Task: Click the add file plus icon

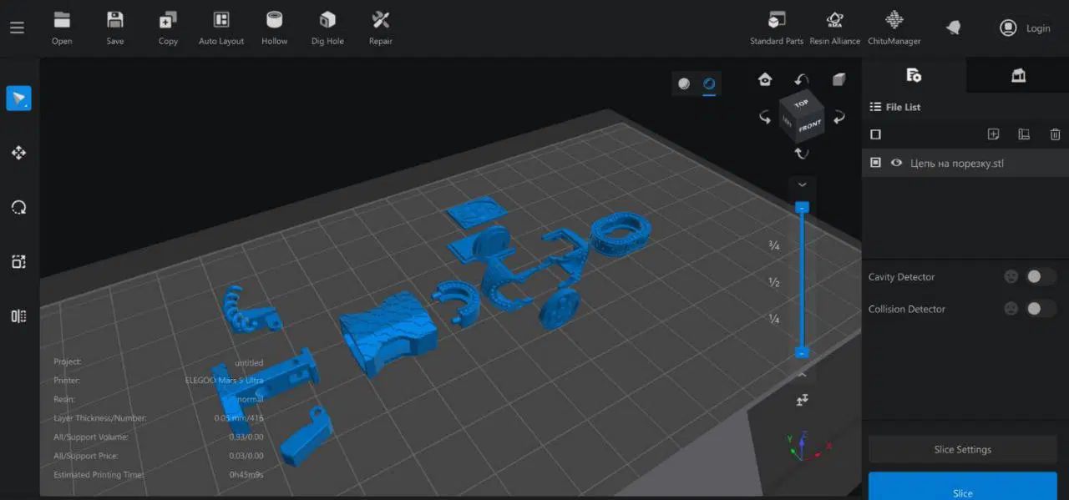Action: 993,134
